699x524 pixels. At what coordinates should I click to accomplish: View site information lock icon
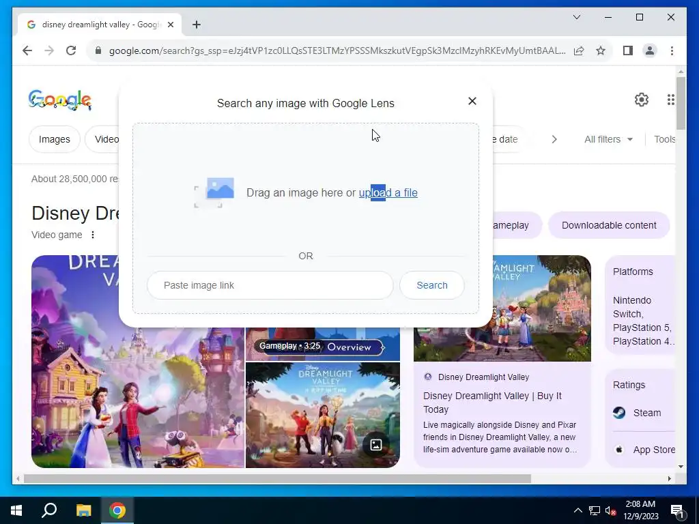(x=98, y=50)
